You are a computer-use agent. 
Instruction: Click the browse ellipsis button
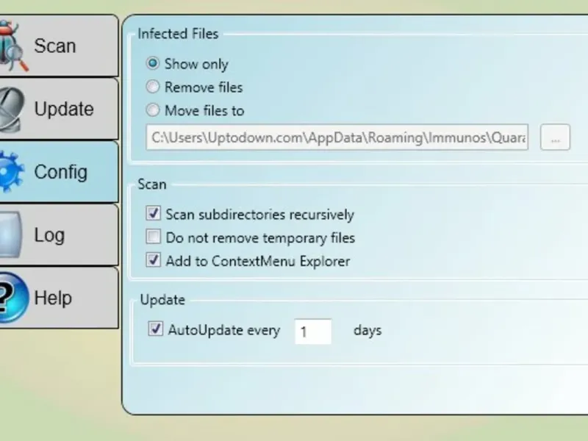(555, 137)
